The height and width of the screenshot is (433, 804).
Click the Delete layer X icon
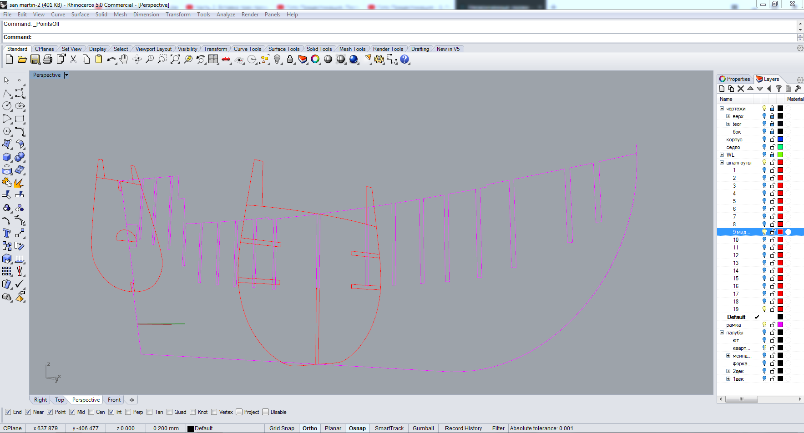click(741, 89)
